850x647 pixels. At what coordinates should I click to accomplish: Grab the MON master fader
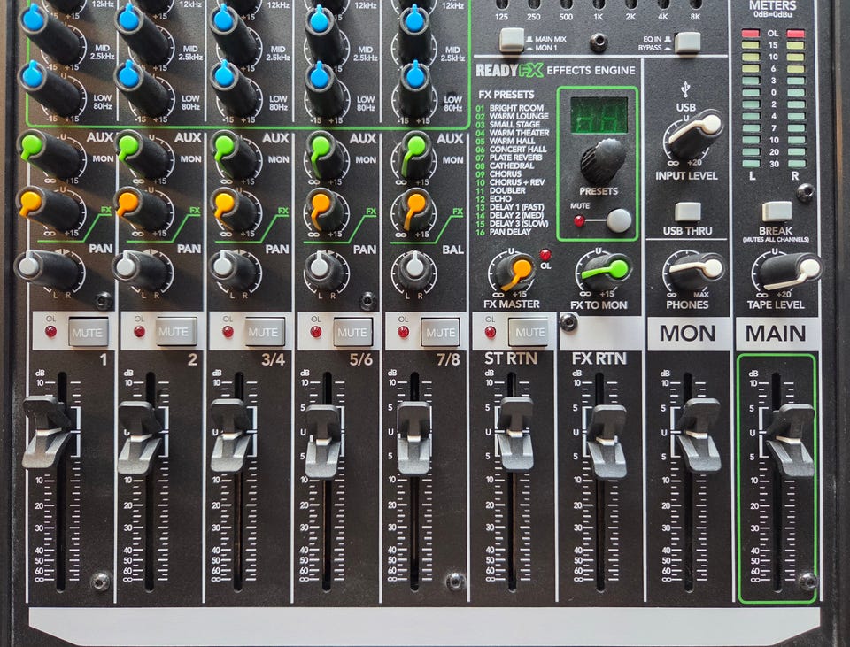[699, 435]
